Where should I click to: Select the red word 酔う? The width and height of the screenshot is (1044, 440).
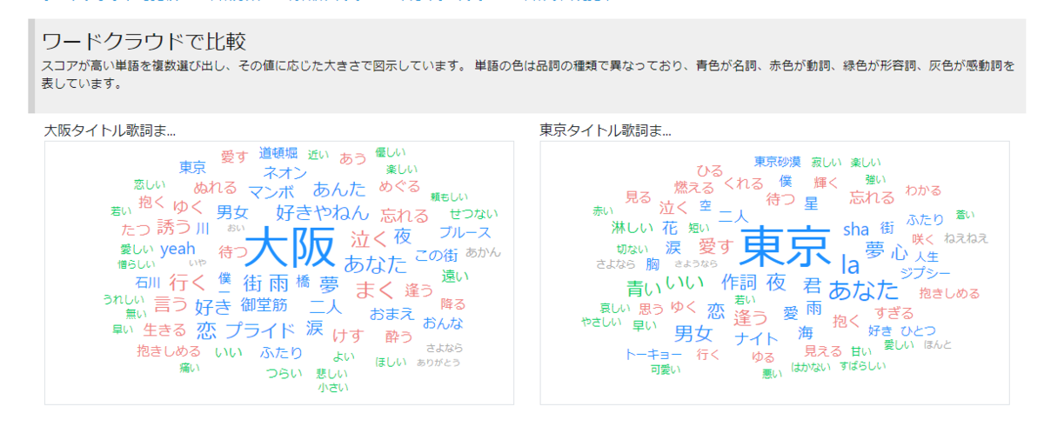pos(398,337)
